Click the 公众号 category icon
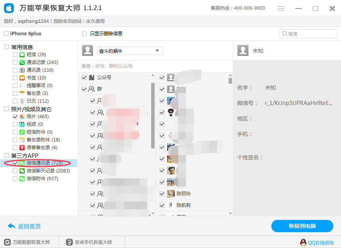Image resolution: width=341 pixels, height=248 pixels. (x=91, y=77)
